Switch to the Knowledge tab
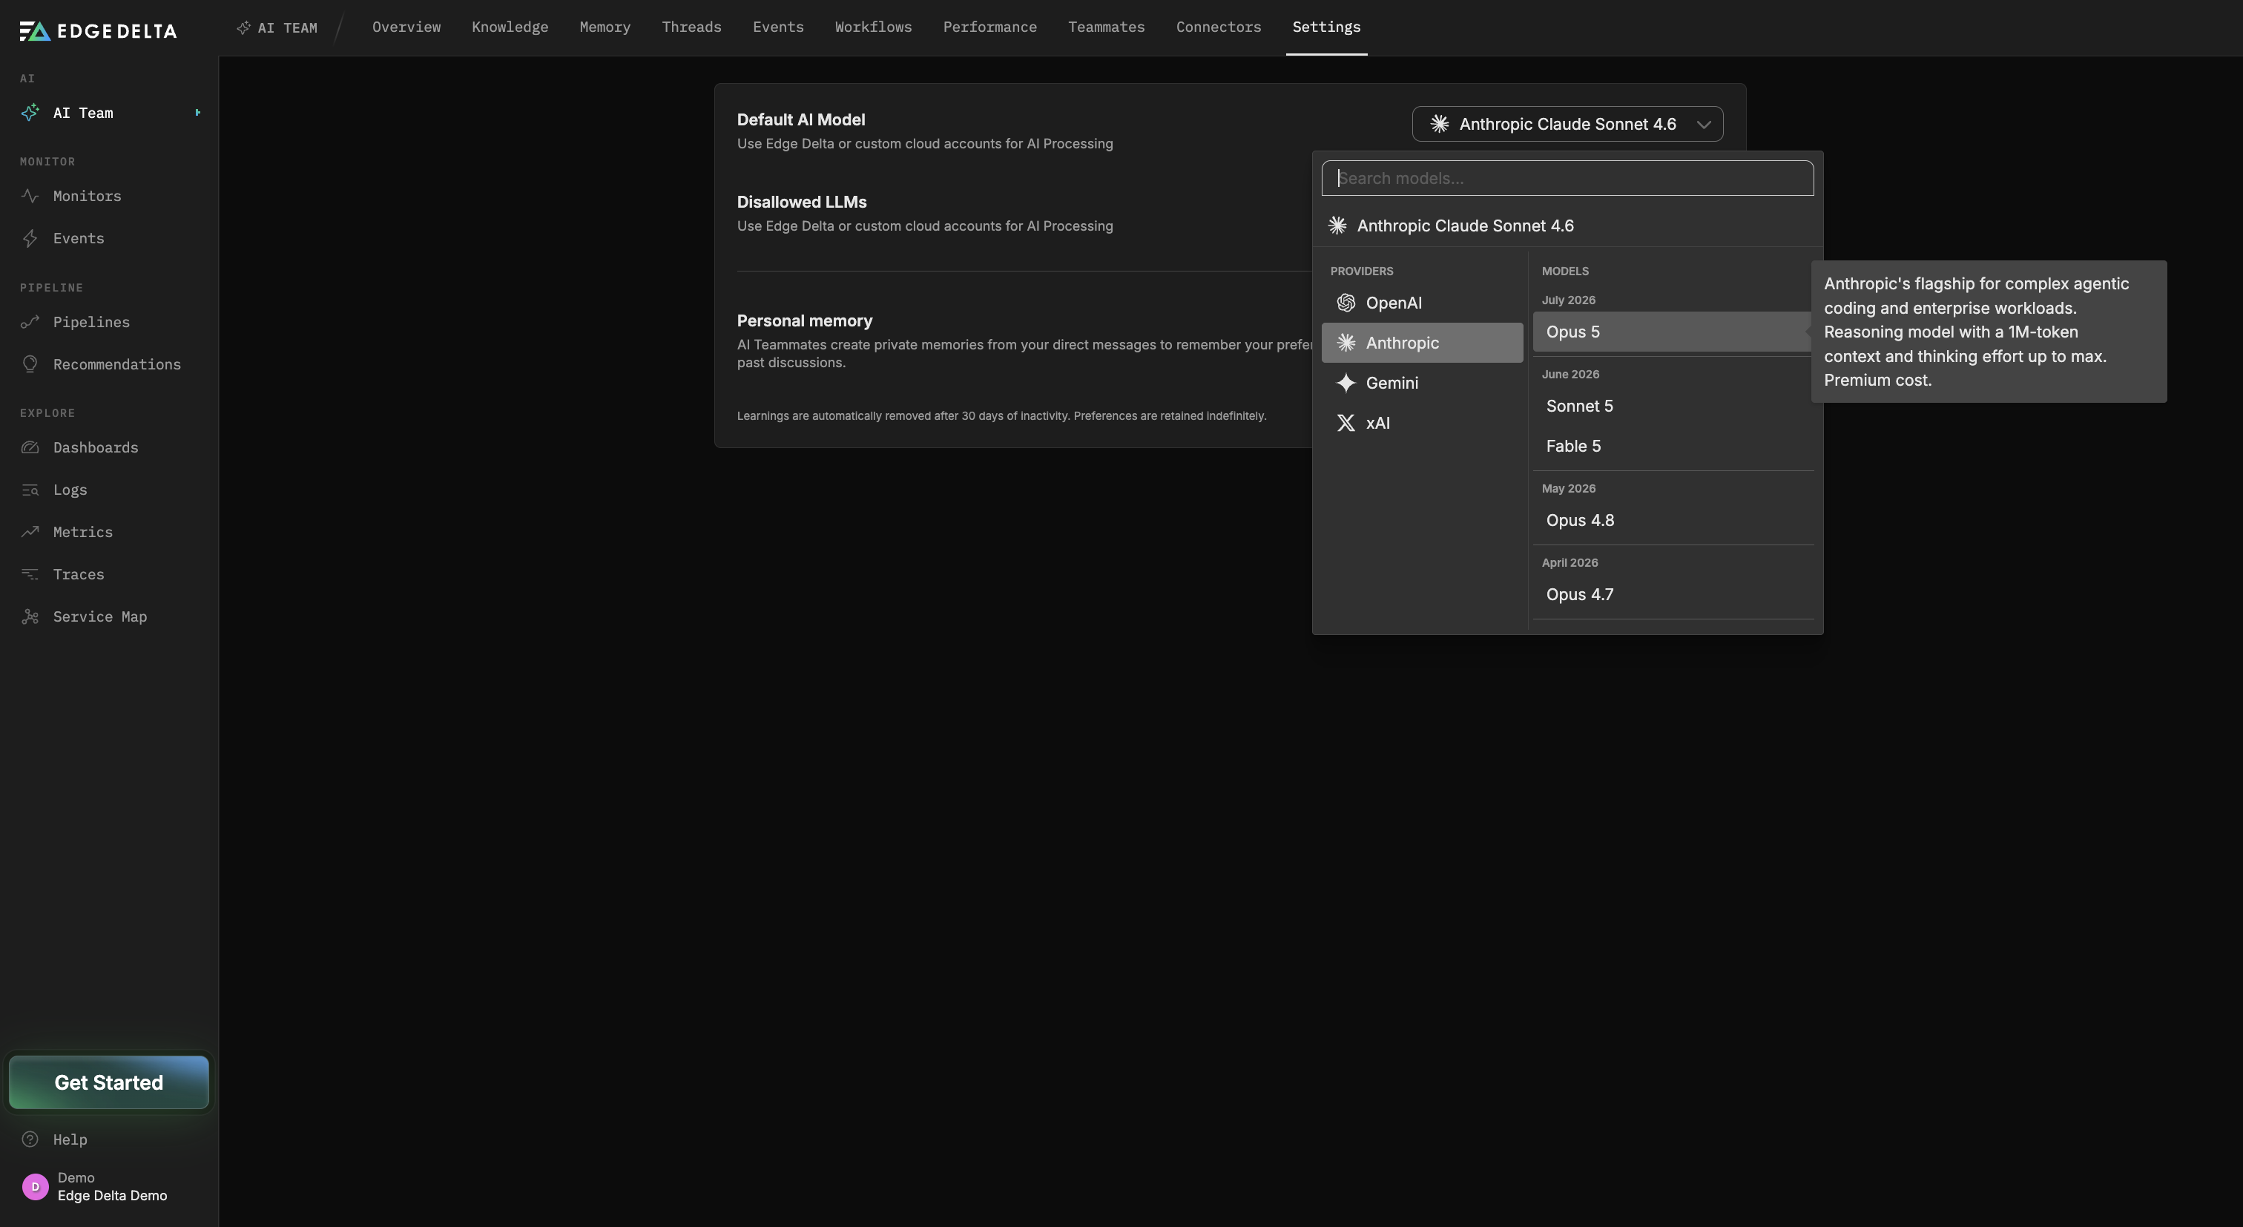 click(x=510, y=27)
